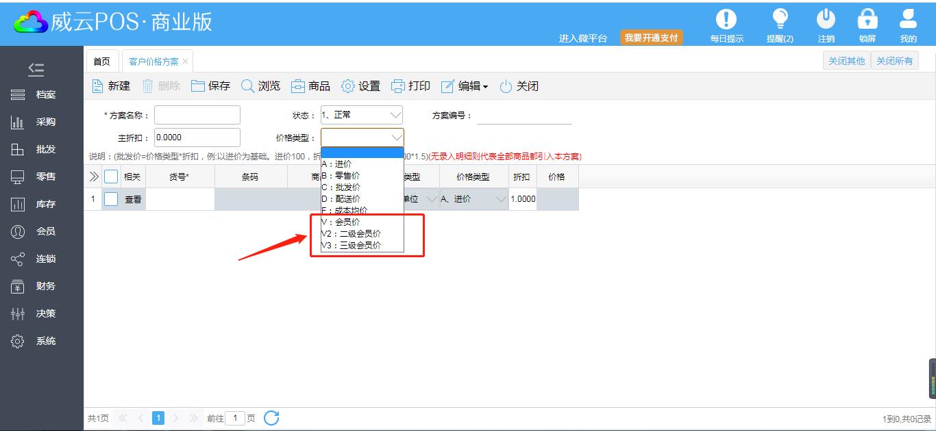Tick the checkbox in row 1

pos(111,199)
